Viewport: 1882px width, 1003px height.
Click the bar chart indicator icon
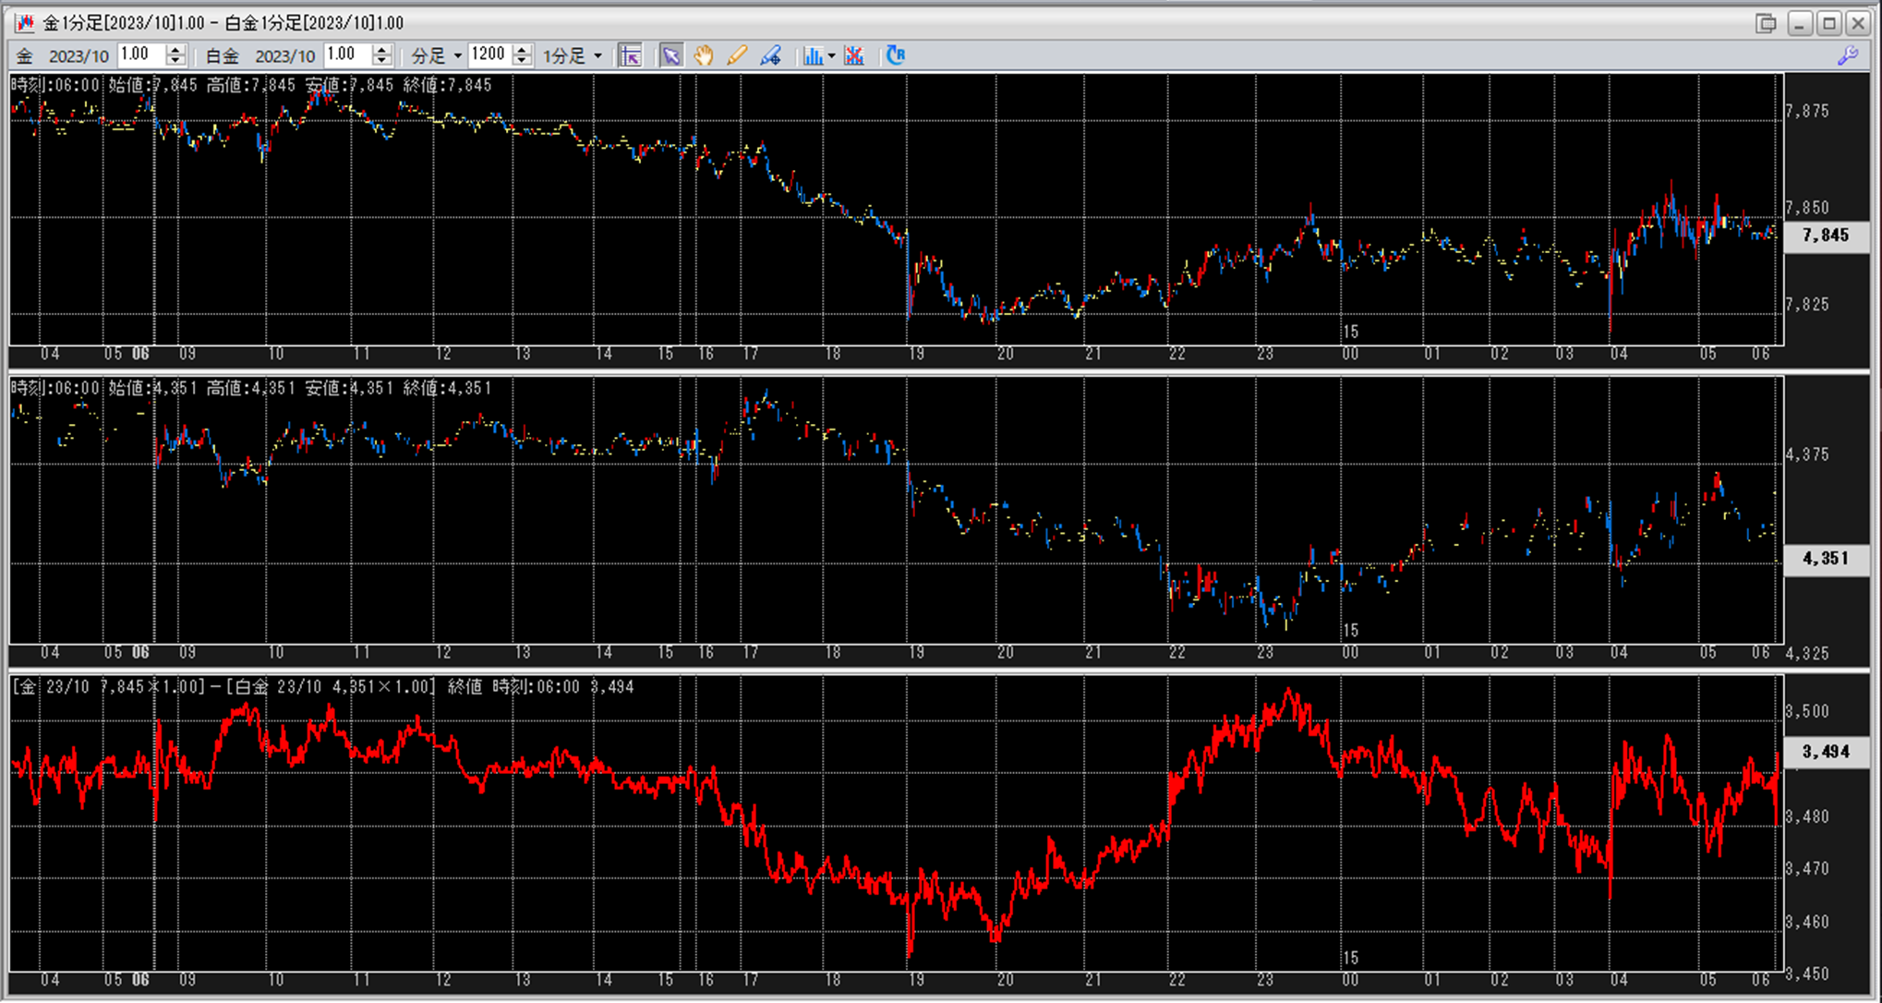pos(812,56)
